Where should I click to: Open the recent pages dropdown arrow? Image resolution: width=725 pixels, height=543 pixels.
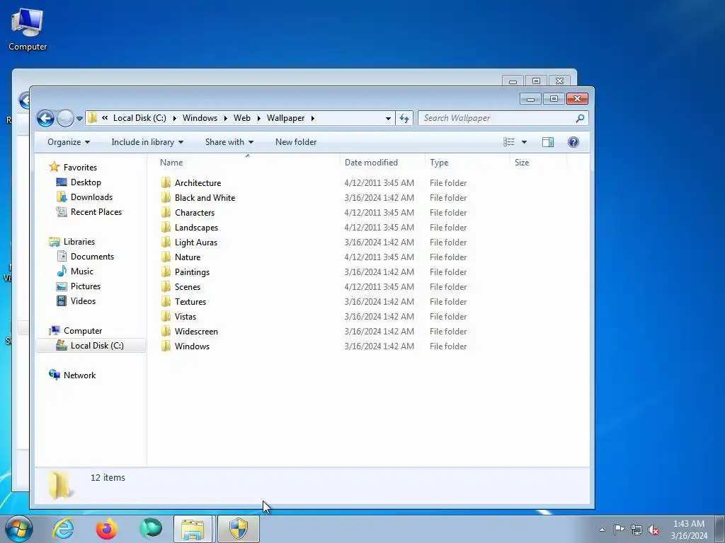pos(79,119)
